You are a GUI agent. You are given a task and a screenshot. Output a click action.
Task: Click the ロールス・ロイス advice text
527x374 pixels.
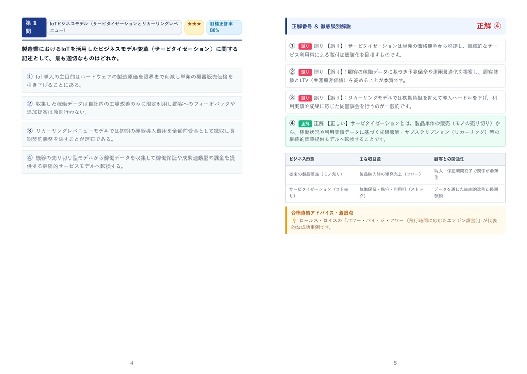pyautogui.click(x=394, y=224)
